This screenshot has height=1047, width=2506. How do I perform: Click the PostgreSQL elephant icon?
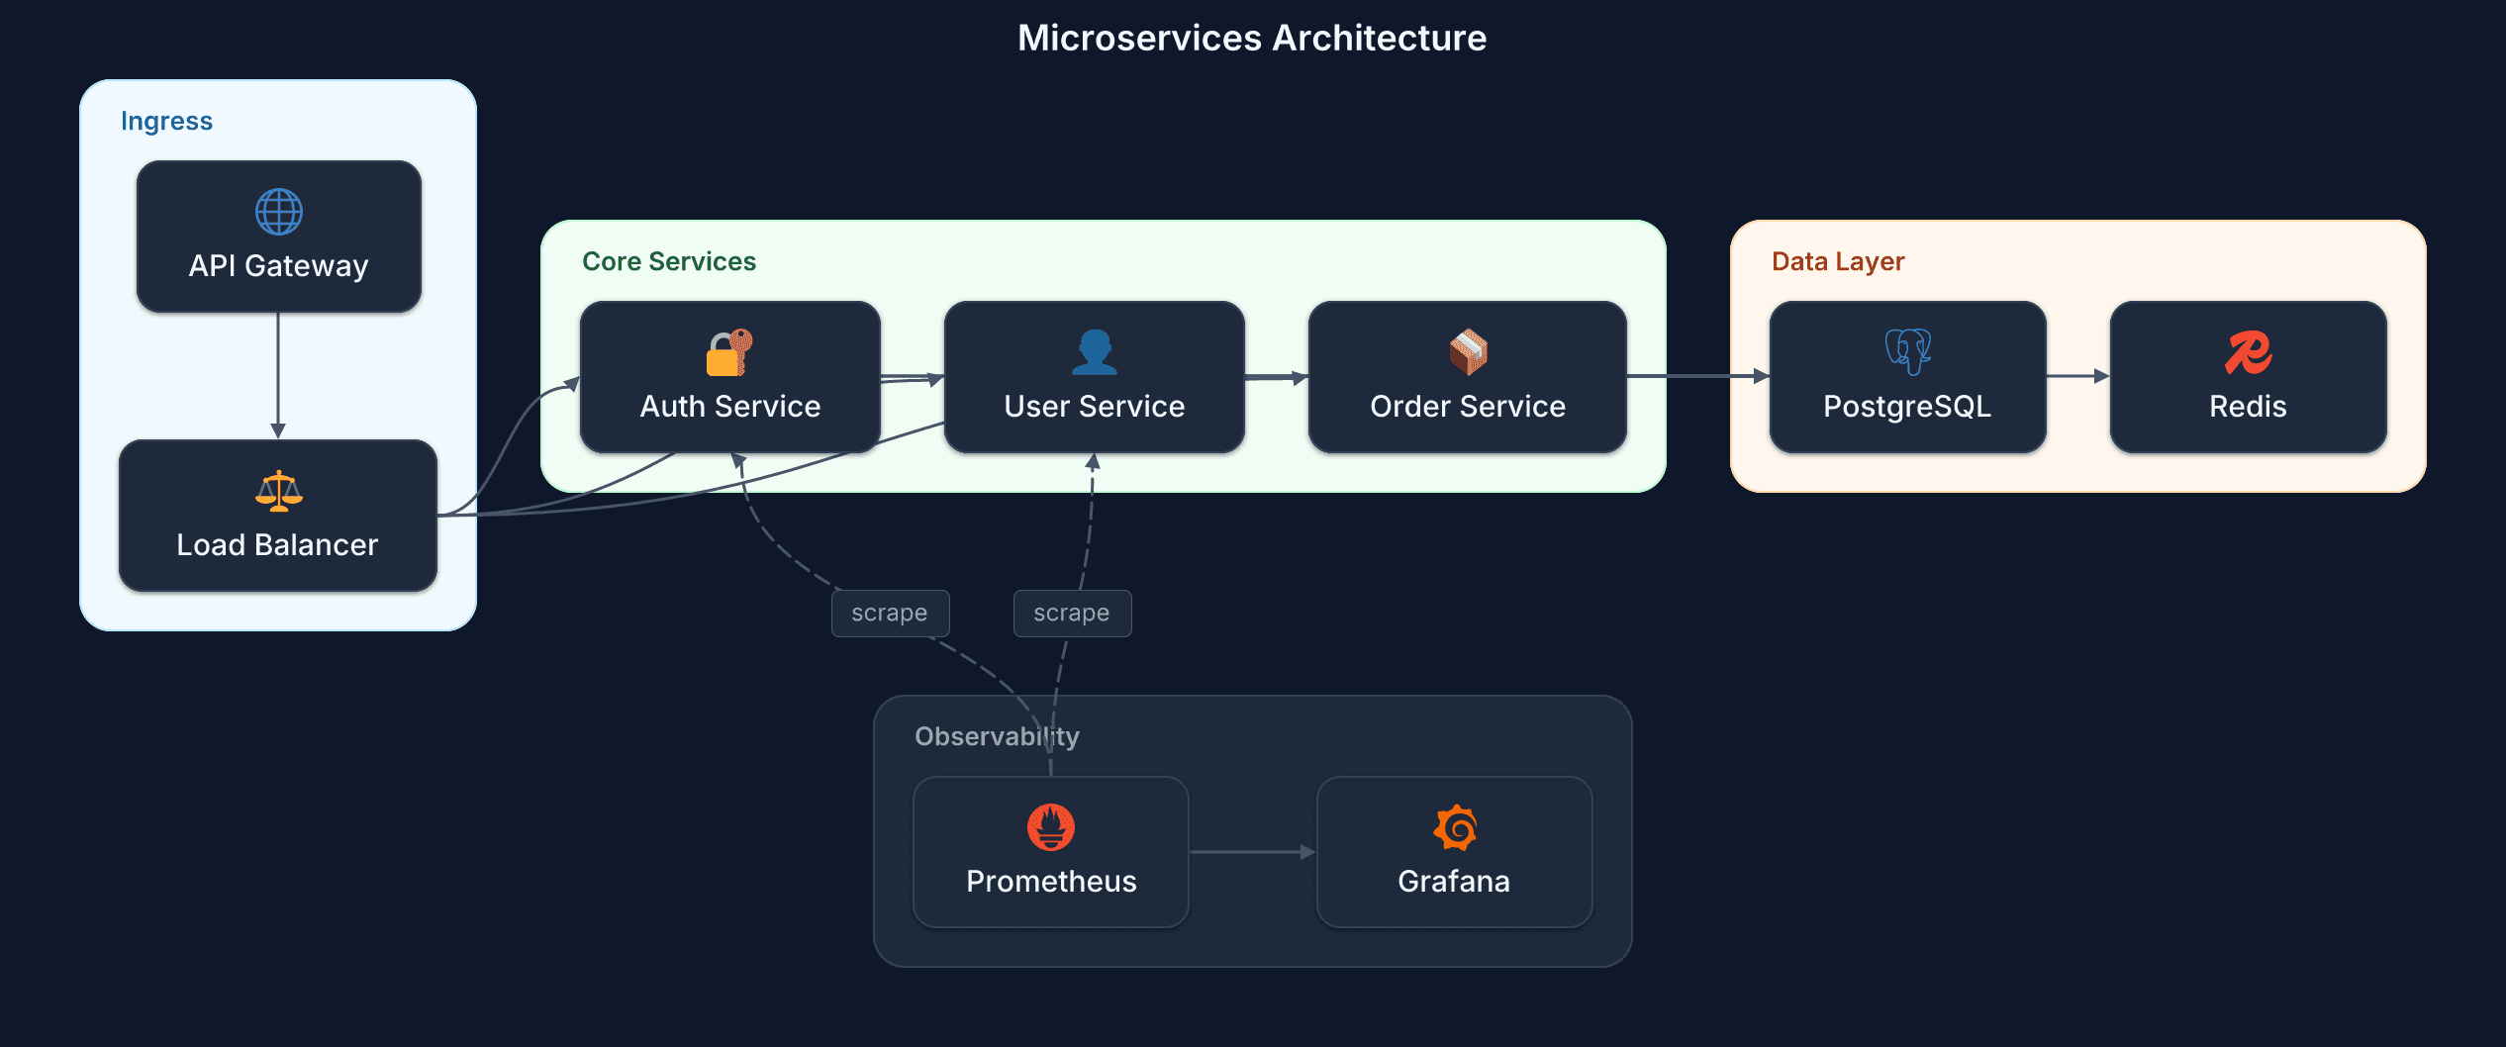pos(1906,350)
